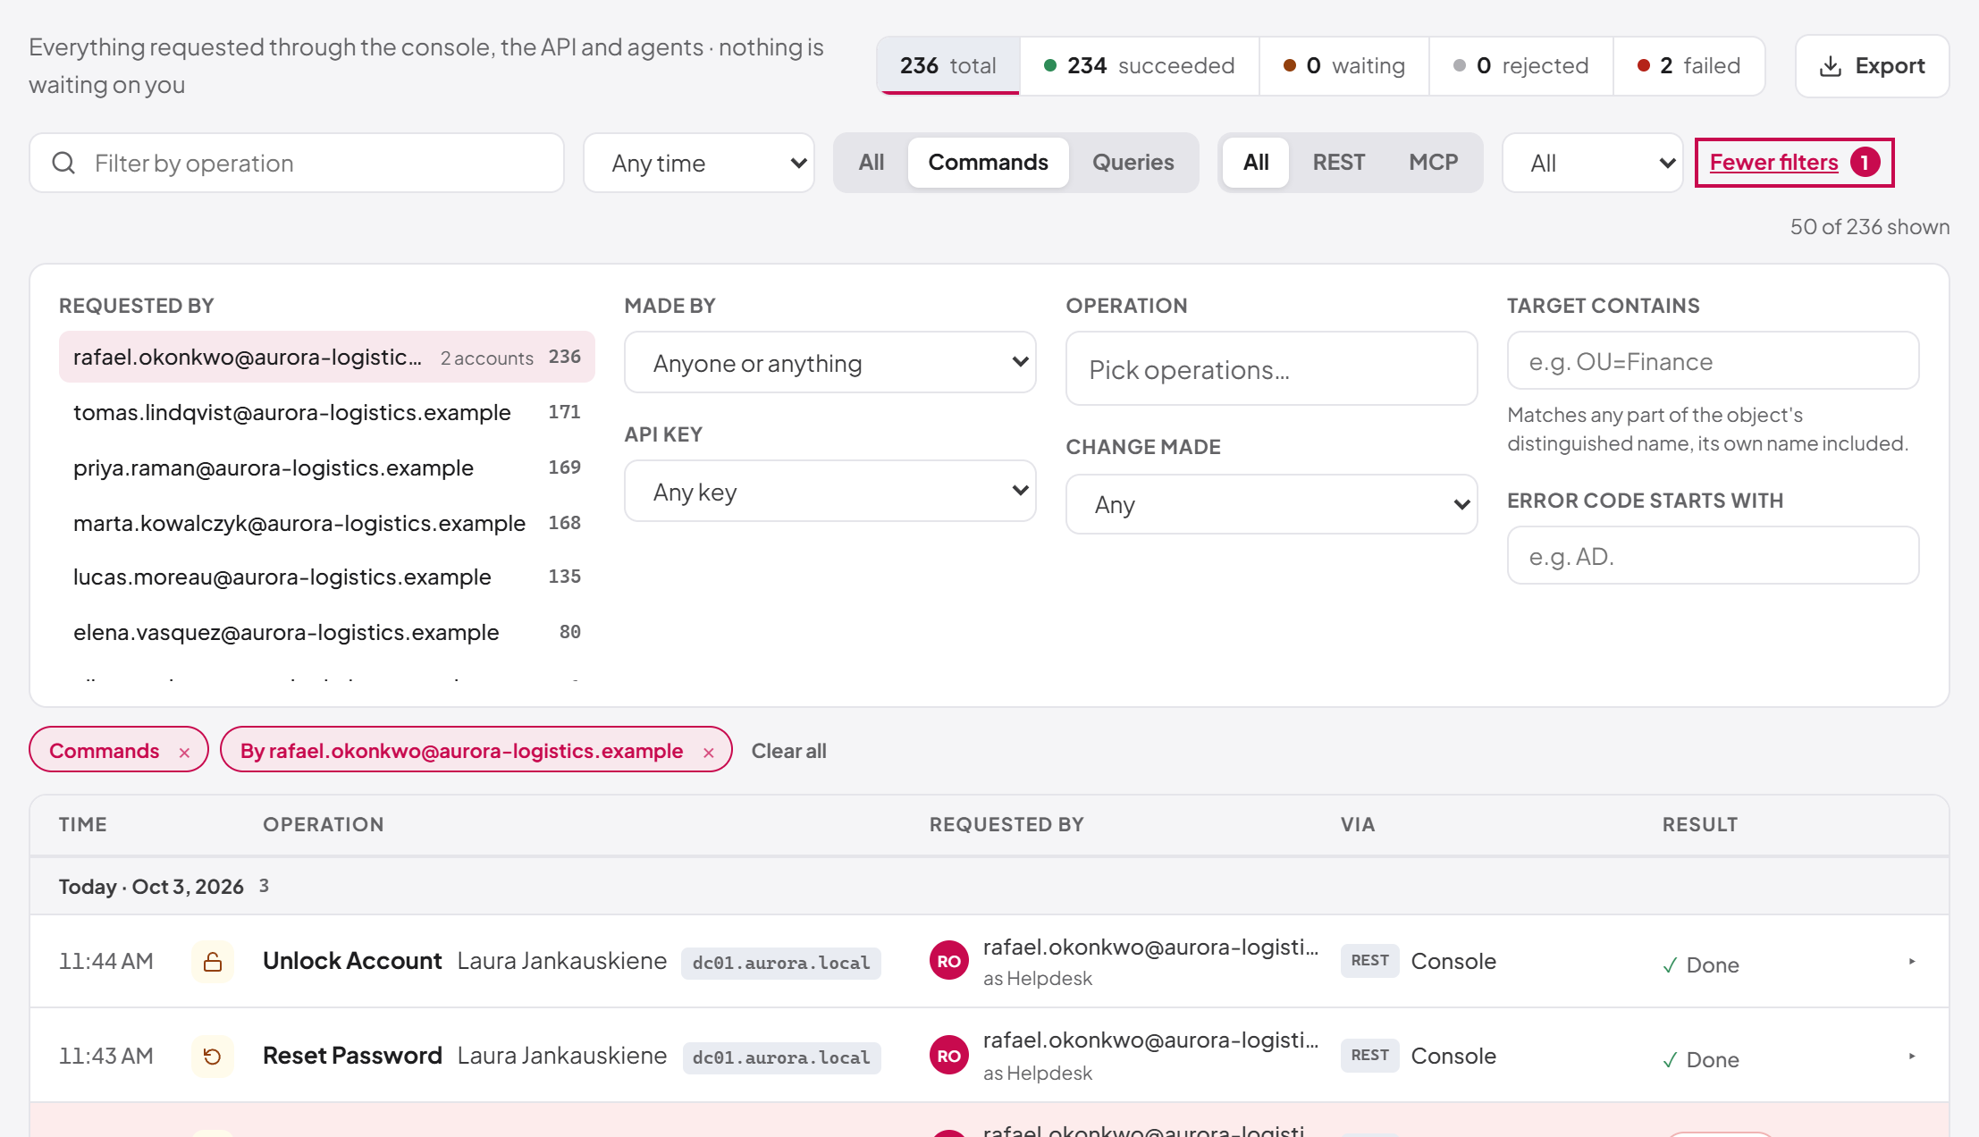This screenshot has height=1137, width=1979.
Task: Click the download icon on Export button
Action: (1831, 66)
